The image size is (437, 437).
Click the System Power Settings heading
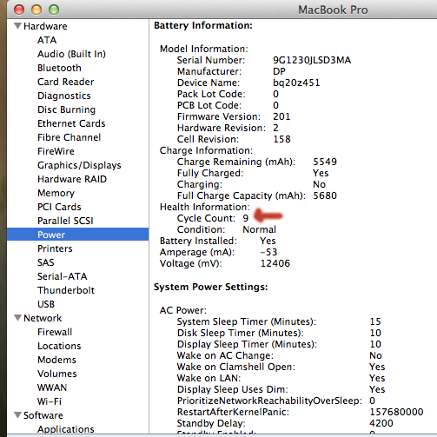pos(211,287)
